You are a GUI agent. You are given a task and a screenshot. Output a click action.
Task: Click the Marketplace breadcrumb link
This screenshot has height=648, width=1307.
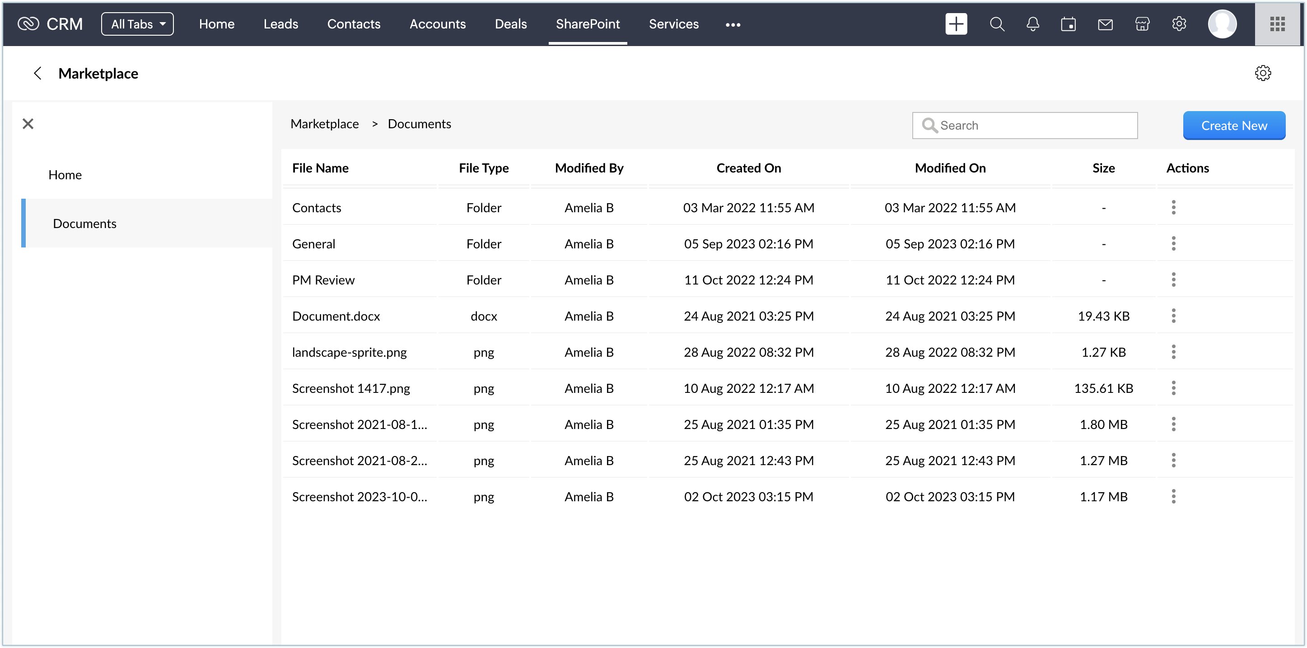tap(324, 124)
